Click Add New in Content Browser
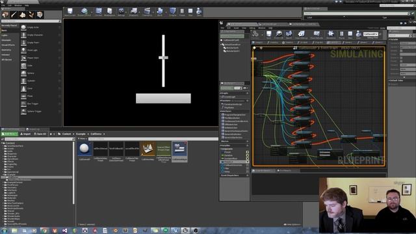Image resolution: width=416 pixels, height=234 pixels. tap(9, 134)
